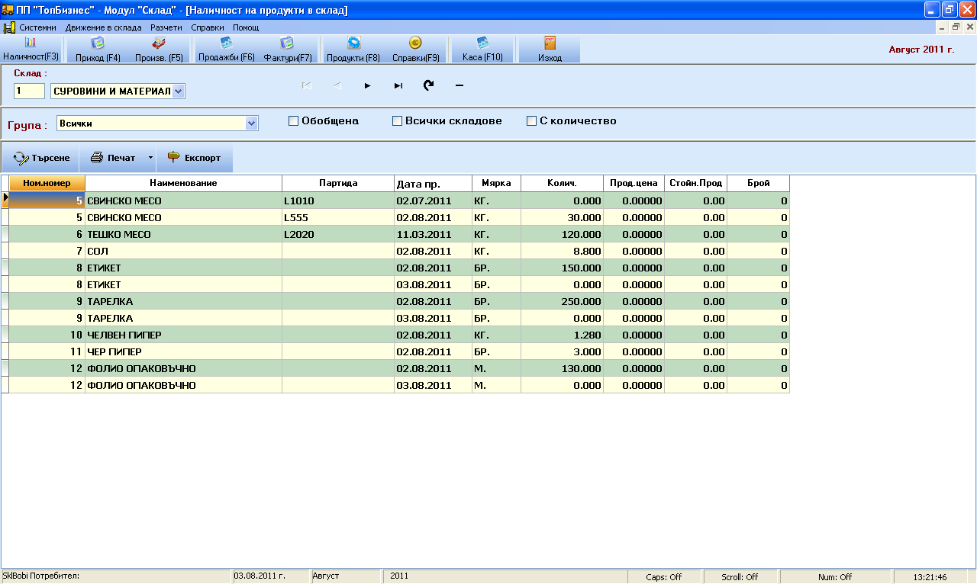
Task: Select the ЧЕР ПИПЕР row
Action: (x=395, y=351)
